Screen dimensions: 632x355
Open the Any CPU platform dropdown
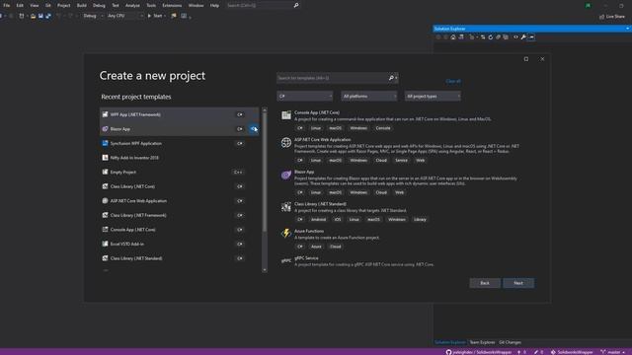click(x=125, y=16)
